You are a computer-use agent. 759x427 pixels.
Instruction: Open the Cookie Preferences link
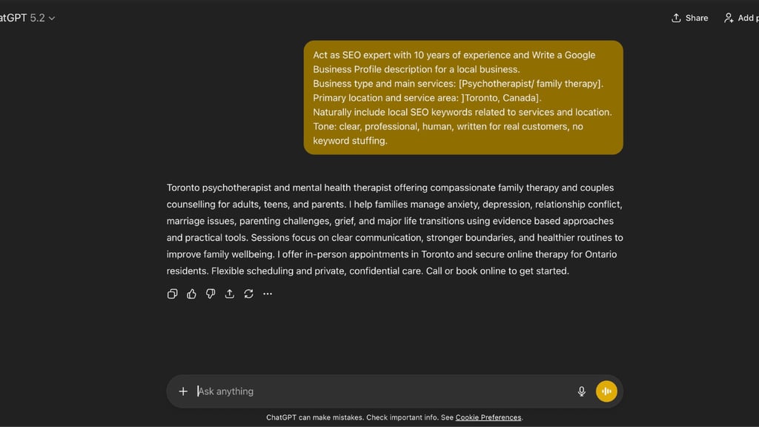[488, 417]
